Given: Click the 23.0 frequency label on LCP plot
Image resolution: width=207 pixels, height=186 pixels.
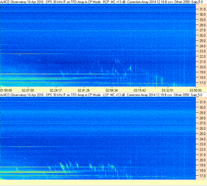Looking at the screenshot, I should 203,144.
